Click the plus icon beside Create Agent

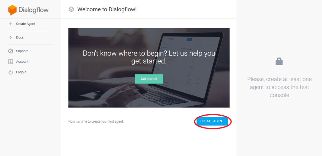click(11, 24)
